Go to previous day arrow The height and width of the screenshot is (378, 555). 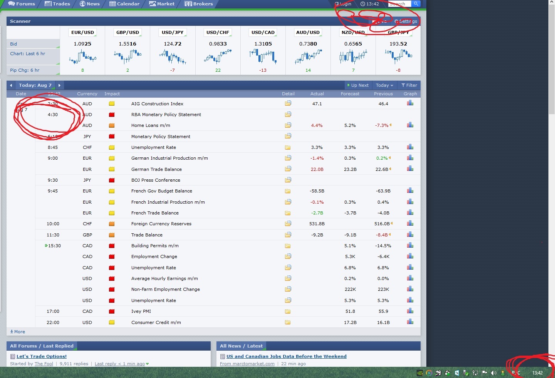tap(11, 85)
